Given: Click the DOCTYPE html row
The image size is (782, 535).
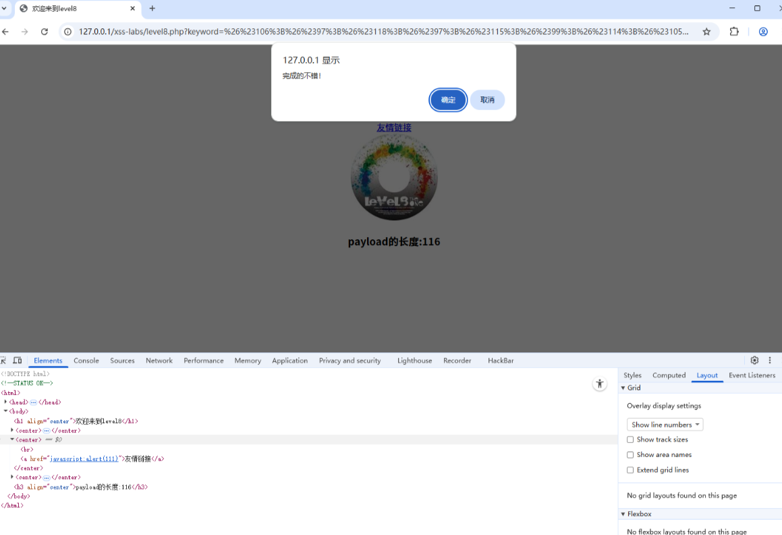Looking at the screenshot, I should (x=26, y=373).
